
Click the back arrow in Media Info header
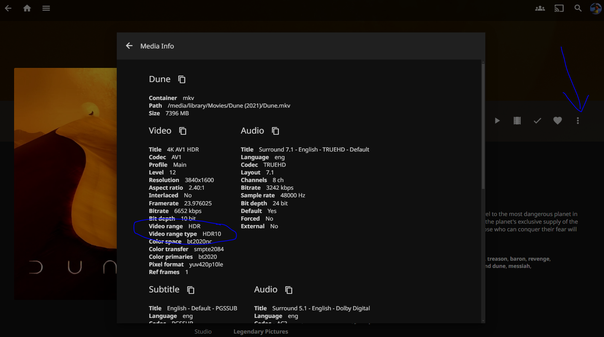pos(129,46)
